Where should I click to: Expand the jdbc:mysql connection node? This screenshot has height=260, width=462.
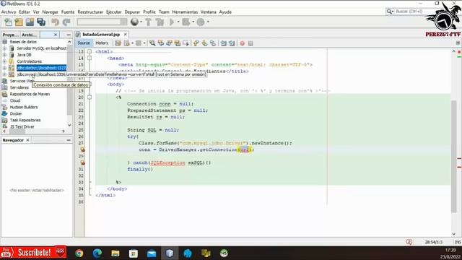click(x=5, y=74)
